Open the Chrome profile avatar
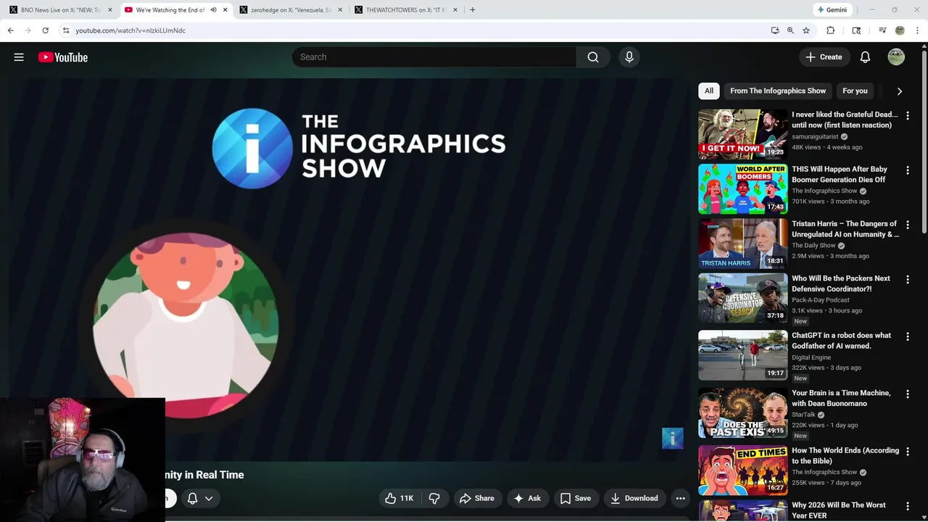928x522 pixels. (x=900, y=30)
